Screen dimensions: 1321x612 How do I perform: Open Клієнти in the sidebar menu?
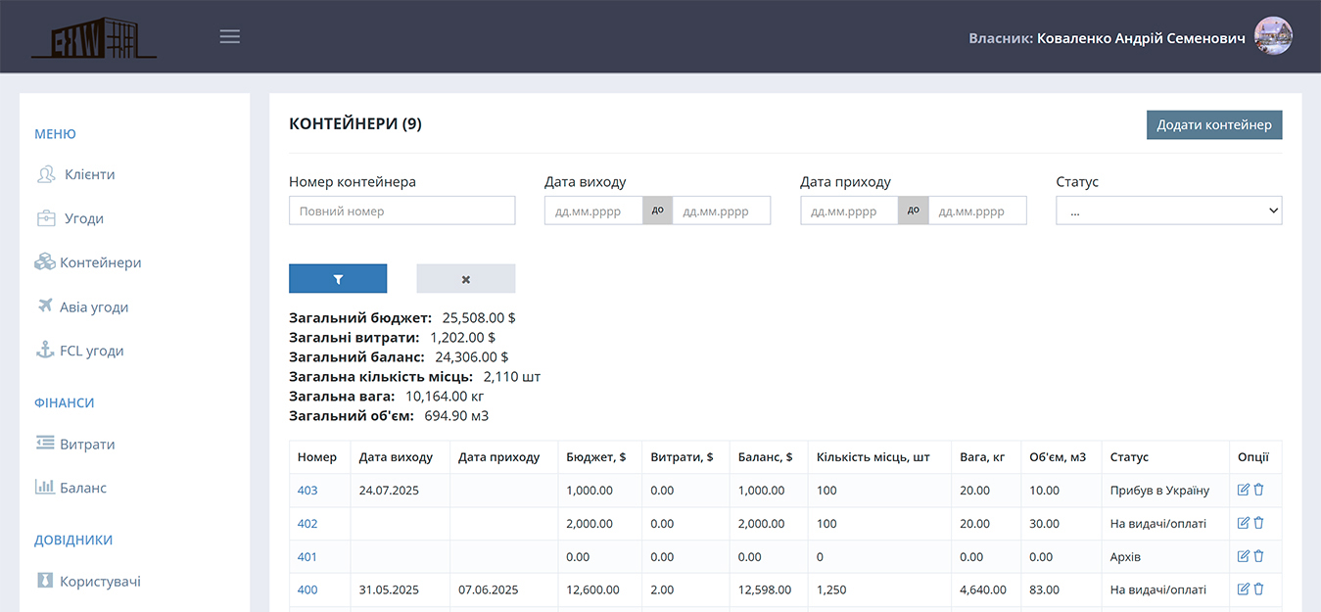(89, 174)
